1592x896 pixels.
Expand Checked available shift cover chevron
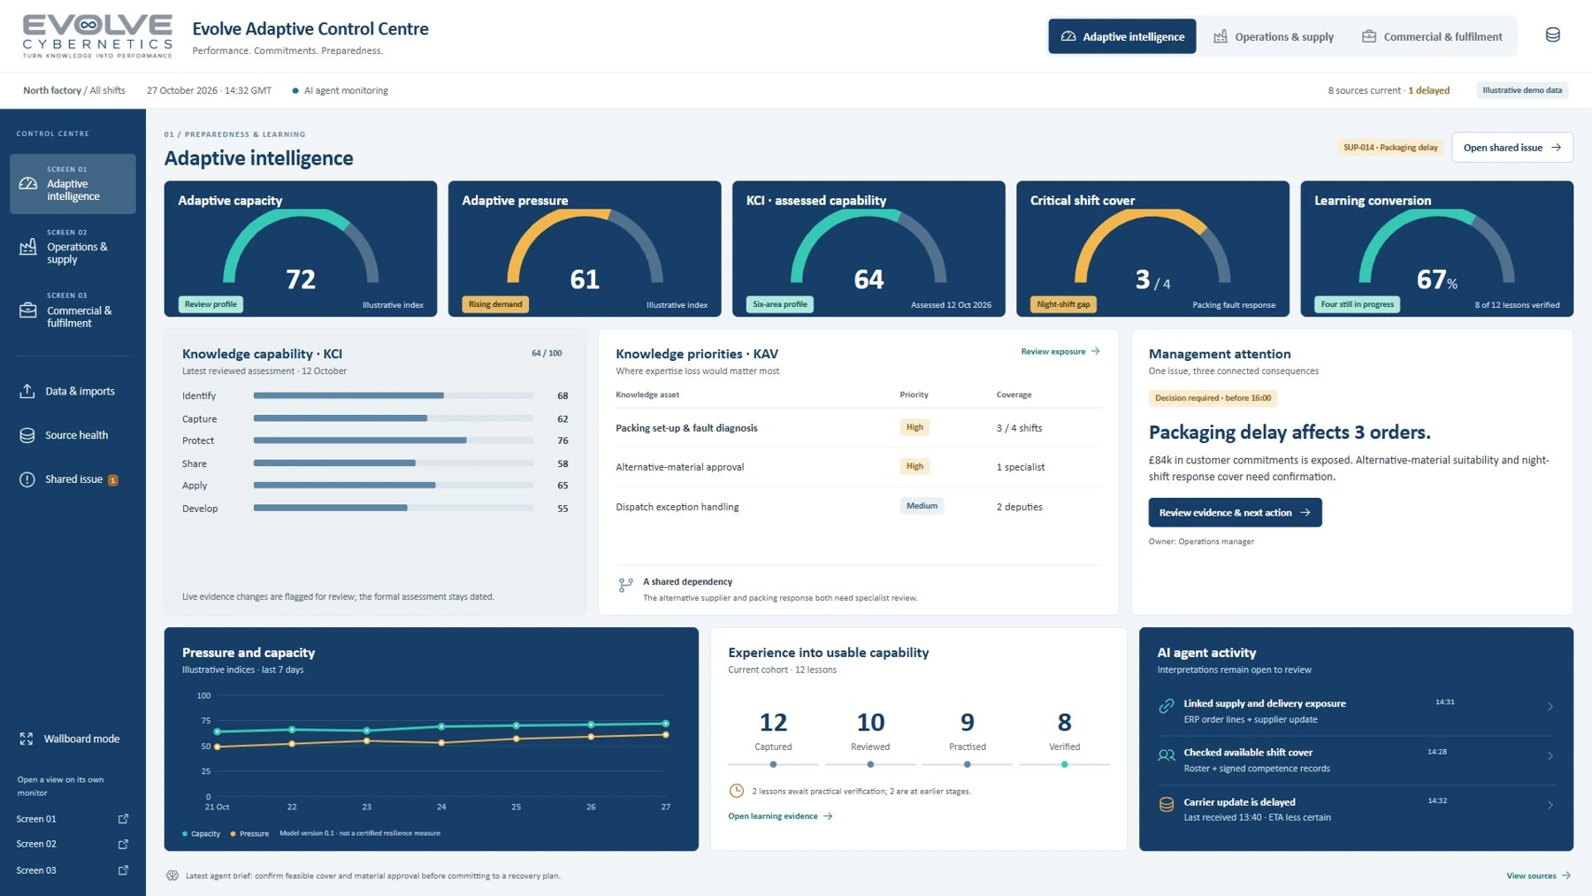1550,756
